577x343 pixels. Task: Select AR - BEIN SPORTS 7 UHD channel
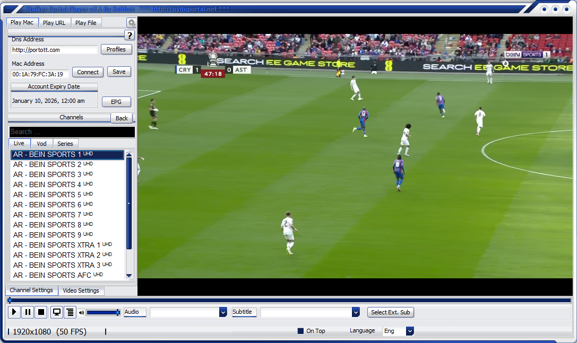pyautogui.click(x=67, y=215)
